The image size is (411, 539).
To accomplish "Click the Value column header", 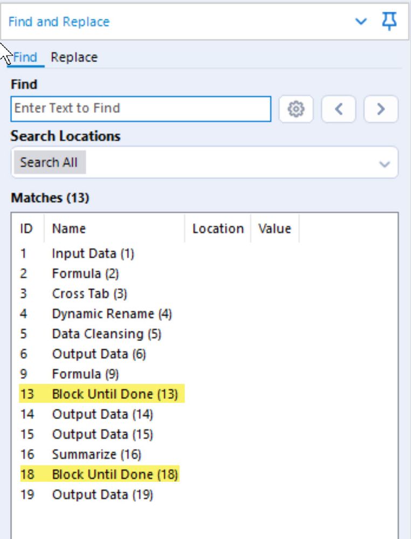I will tap(275, 228).
